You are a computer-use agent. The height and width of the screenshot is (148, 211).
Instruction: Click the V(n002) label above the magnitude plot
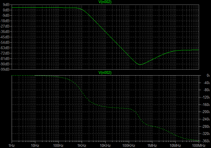point(105,2)
